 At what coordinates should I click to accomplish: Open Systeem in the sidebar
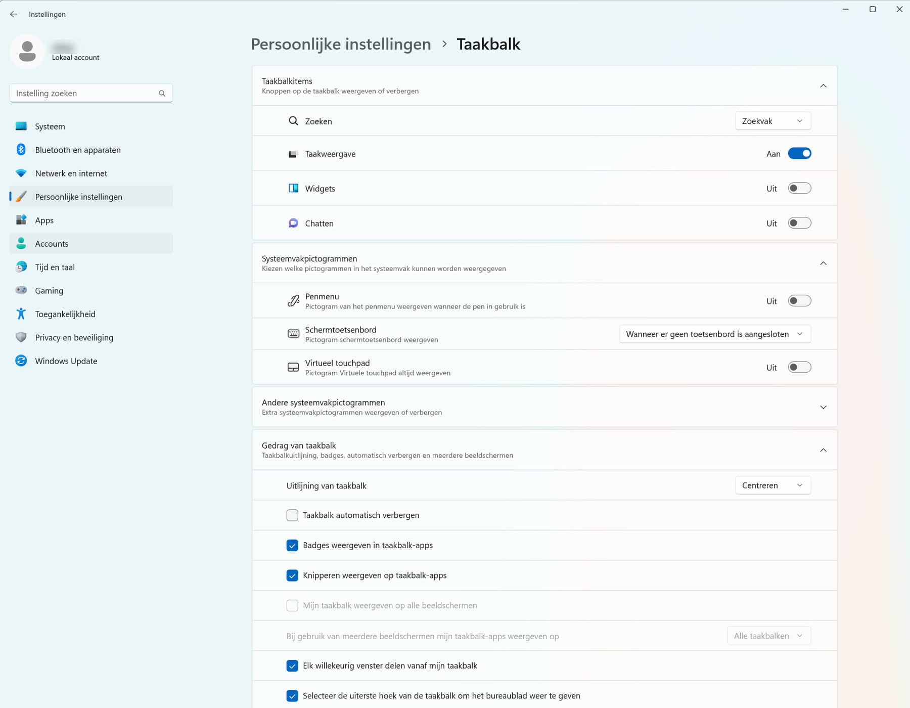pos(50,126)
